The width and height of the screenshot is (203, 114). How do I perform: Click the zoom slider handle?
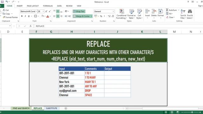[192, 112]
